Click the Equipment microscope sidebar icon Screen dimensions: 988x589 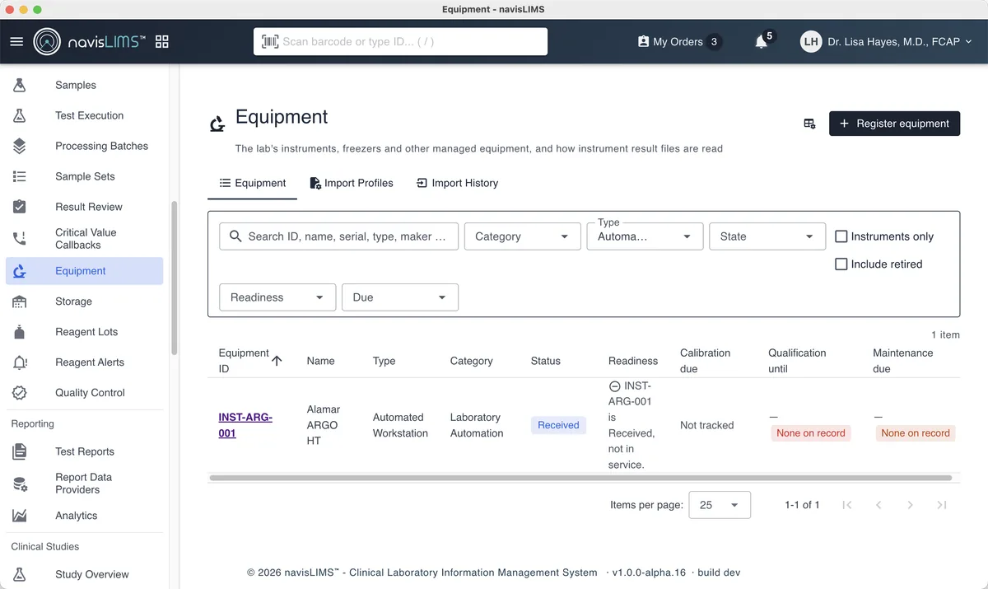[20, 271]
